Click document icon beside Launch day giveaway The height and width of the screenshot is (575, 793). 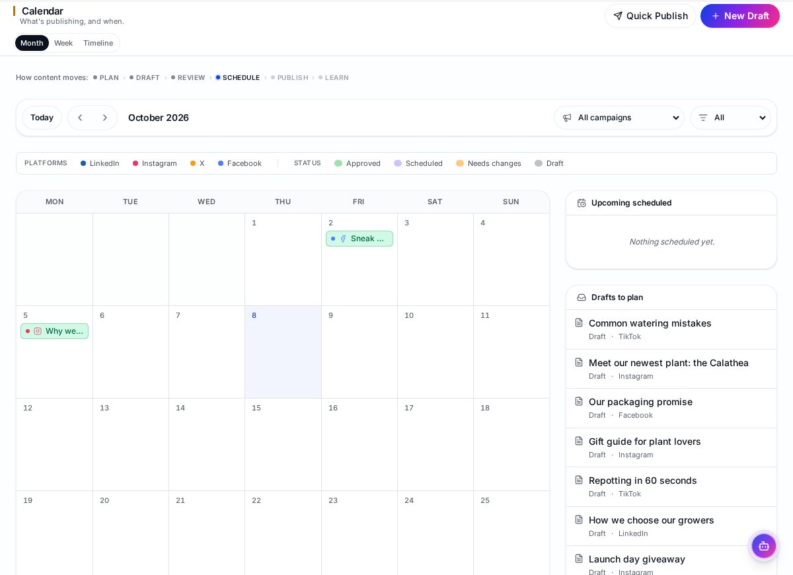click(x=579, y=558)
